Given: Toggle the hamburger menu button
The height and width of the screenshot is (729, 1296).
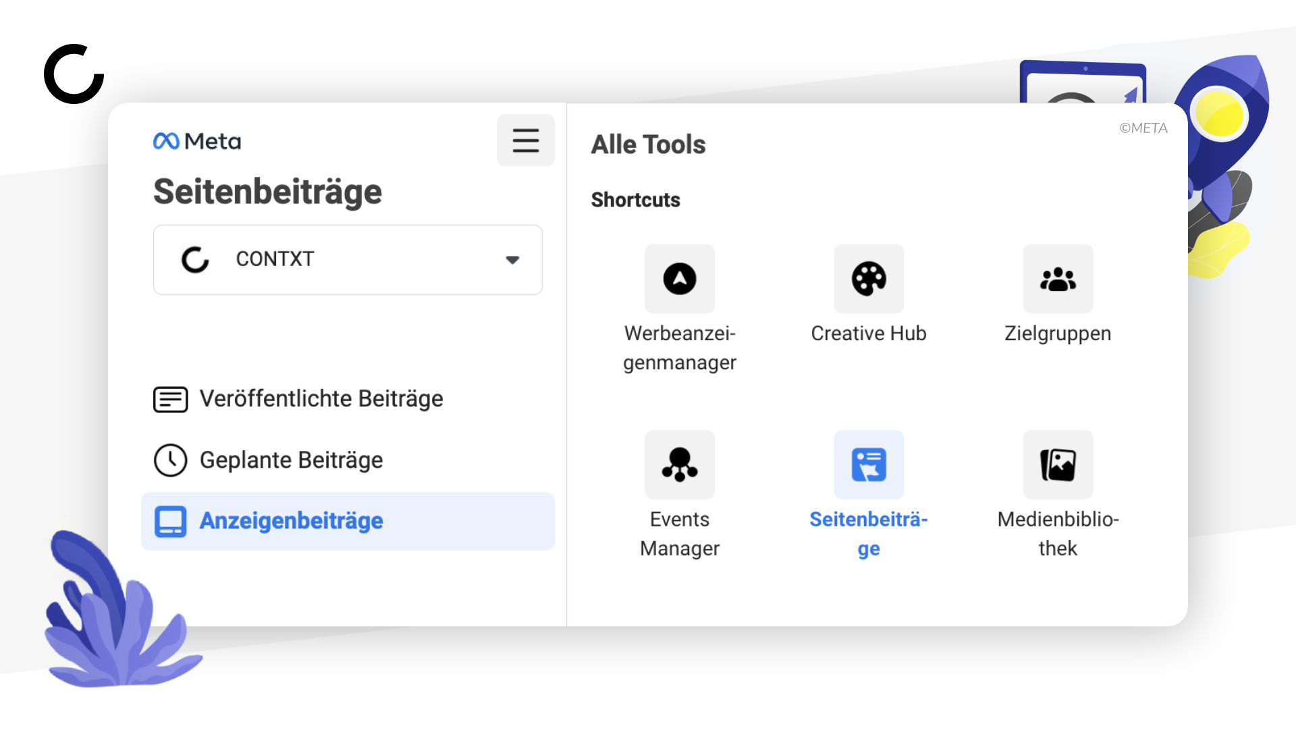Looking at the screenshot, I should [526, 140].
